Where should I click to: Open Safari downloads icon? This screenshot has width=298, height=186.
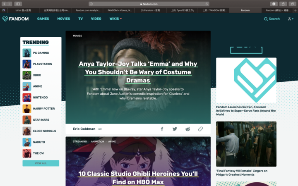[x=274, y=4]
